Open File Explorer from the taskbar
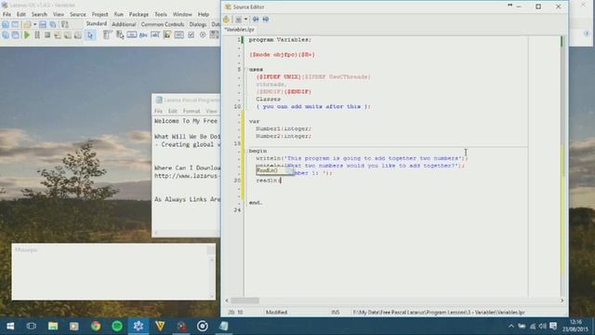 coord(53,326)
